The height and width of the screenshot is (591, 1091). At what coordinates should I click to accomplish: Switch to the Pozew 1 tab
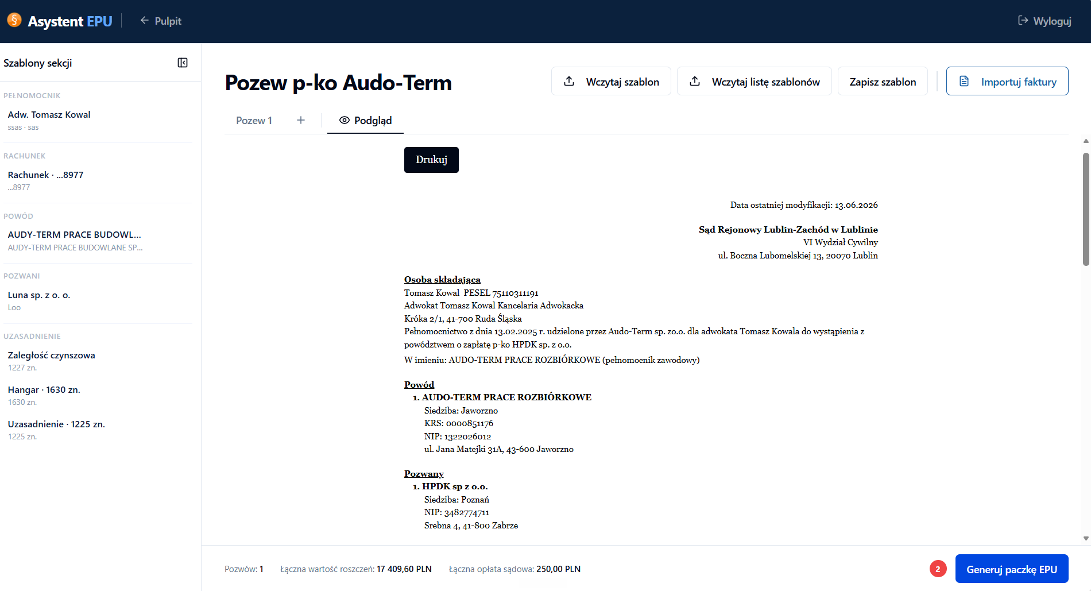(x=254, y=120)
